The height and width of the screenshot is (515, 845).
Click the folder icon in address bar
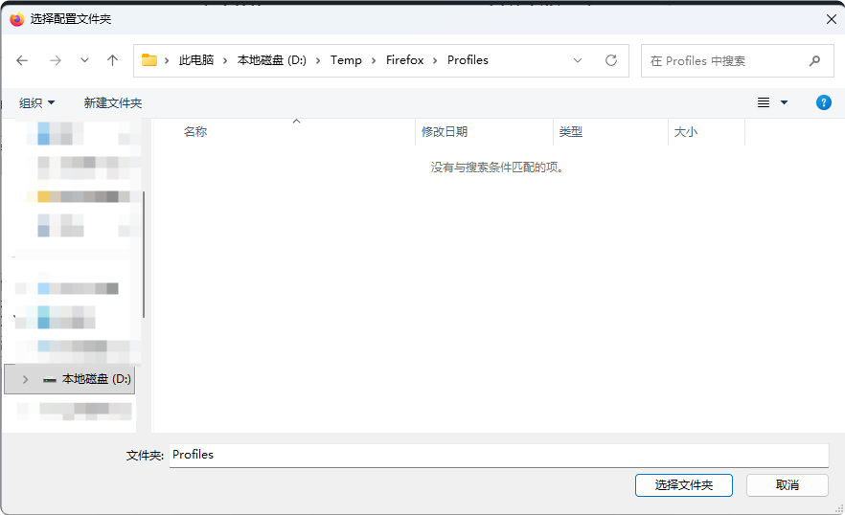(x=149, y=60)
